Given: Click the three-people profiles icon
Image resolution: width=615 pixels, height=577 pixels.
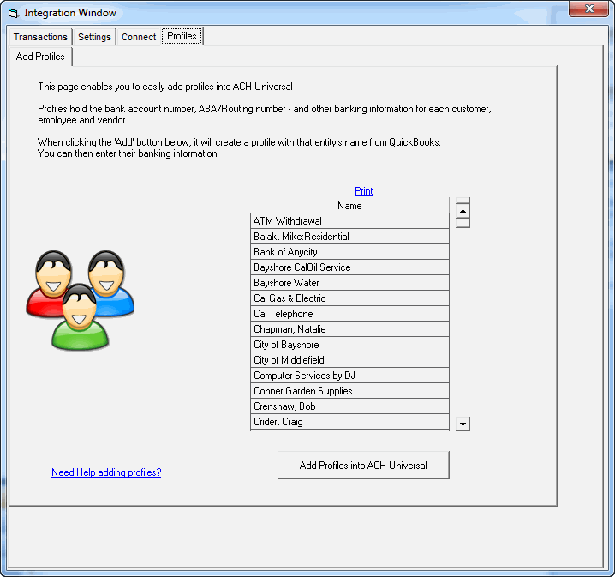Looking at the screenshot, I should [80, 300].
